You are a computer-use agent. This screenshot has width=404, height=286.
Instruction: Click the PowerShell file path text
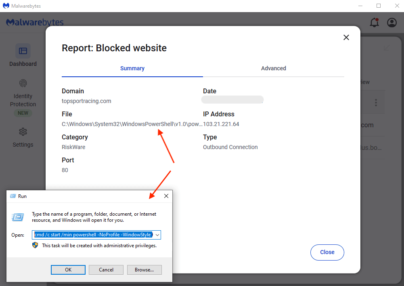pyautogui.click(x=132, y=124)
